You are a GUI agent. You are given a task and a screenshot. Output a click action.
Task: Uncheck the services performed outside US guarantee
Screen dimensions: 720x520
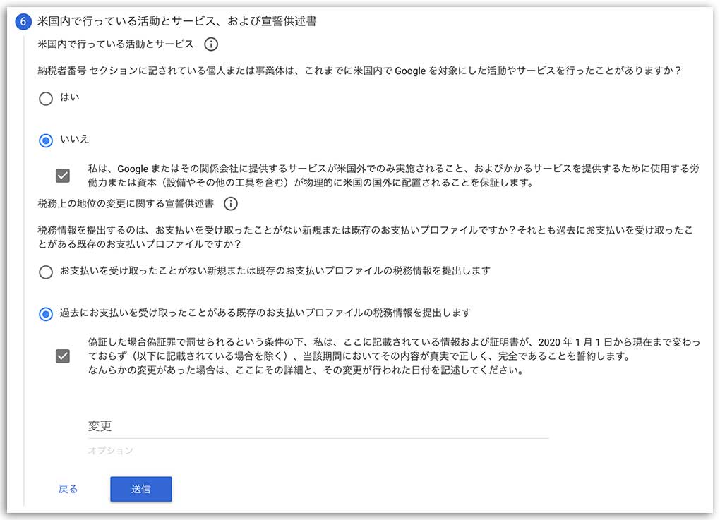click(x=63, y=175)
